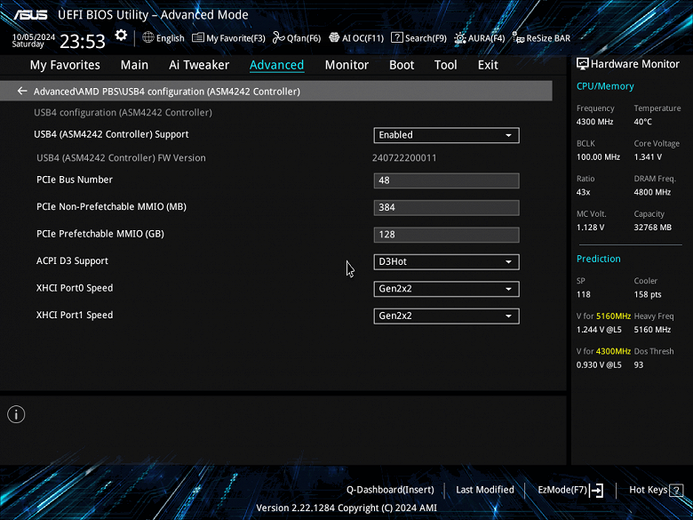Open XHCI Port1 Speed dropdown
Image resolution: width=693 pixels, height=520 pixels.
click(x=446, y=316)
